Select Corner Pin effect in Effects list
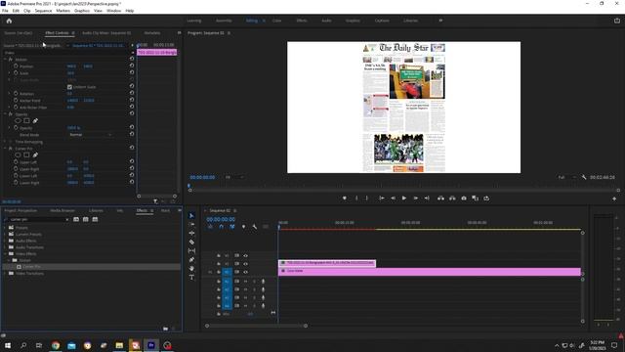 pos(31,267)
